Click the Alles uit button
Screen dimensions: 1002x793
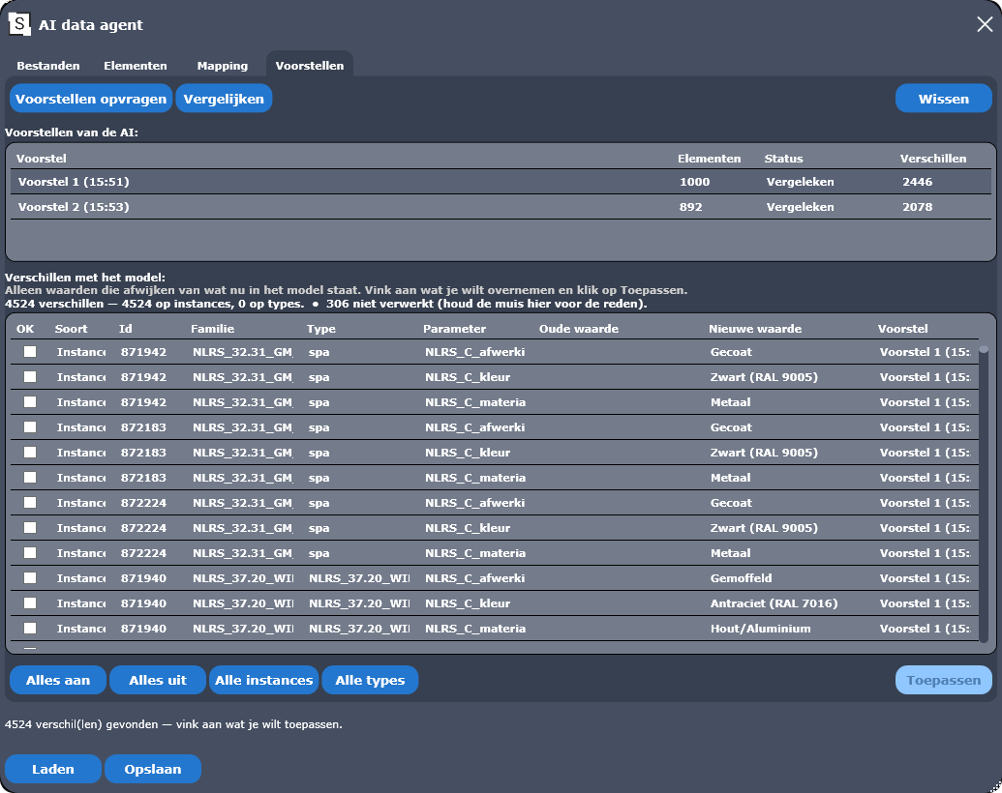point(158,680)
